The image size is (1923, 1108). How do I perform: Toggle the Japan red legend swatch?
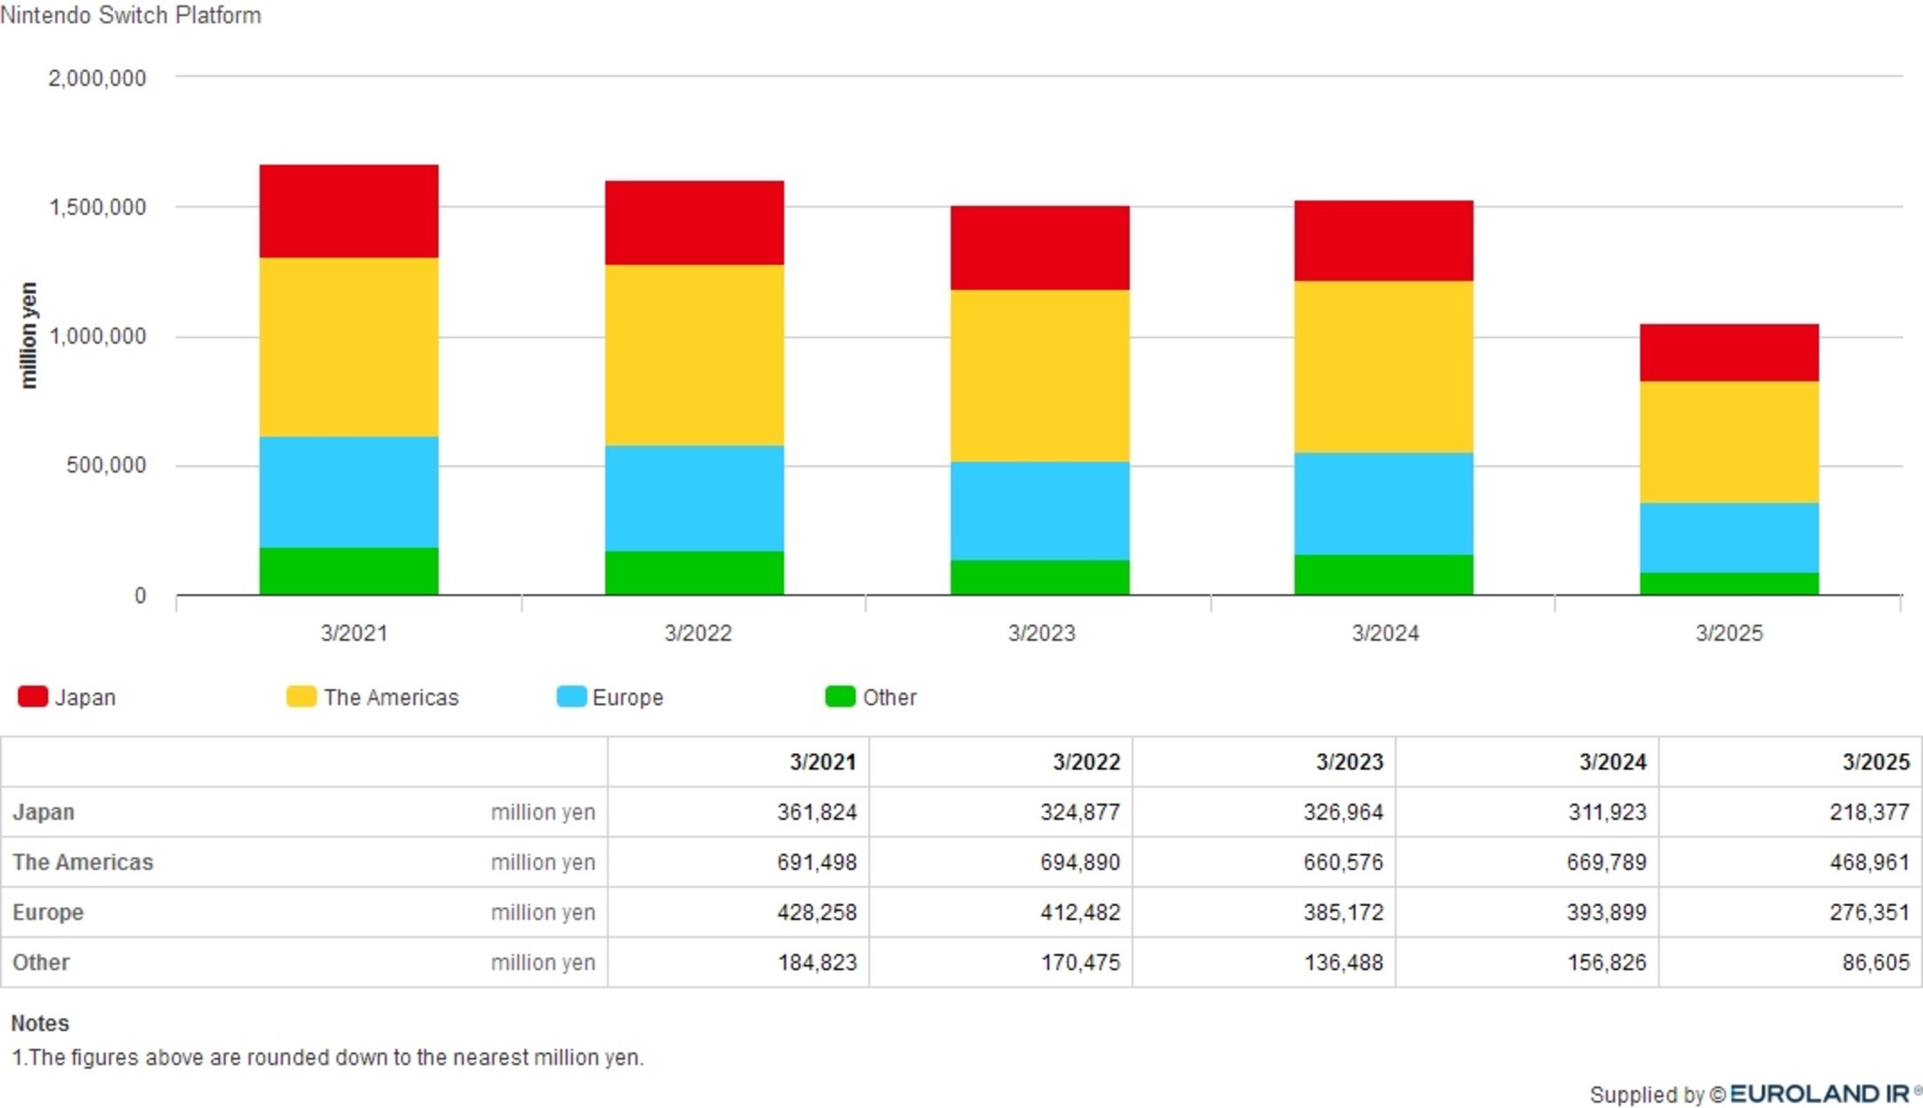pos(33,696)
